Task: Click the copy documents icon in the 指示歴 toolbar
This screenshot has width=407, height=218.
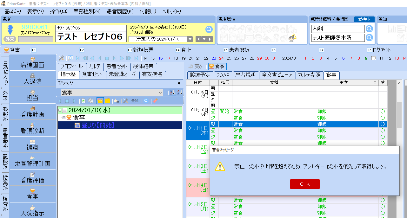Action: [91, 101]
